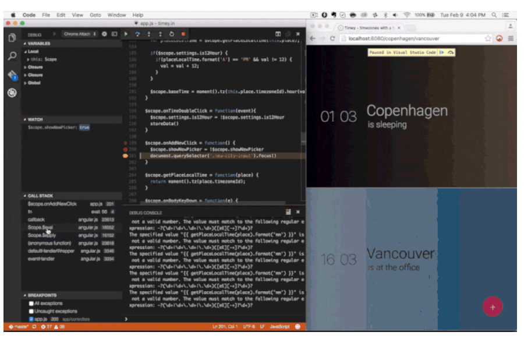Open Search in the activity bar
This screenshot has height=339, width=524.
coord(12,57)
